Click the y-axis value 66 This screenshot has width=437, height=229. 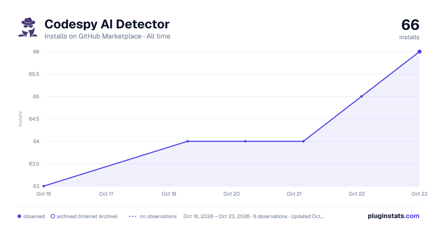coord(36,52)
